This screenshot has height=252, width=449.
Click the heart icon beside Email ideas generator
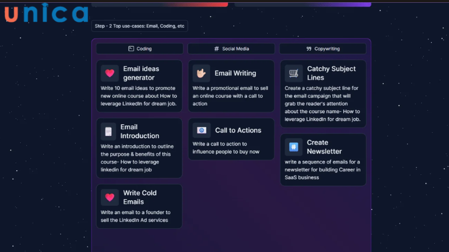point(109,73)
